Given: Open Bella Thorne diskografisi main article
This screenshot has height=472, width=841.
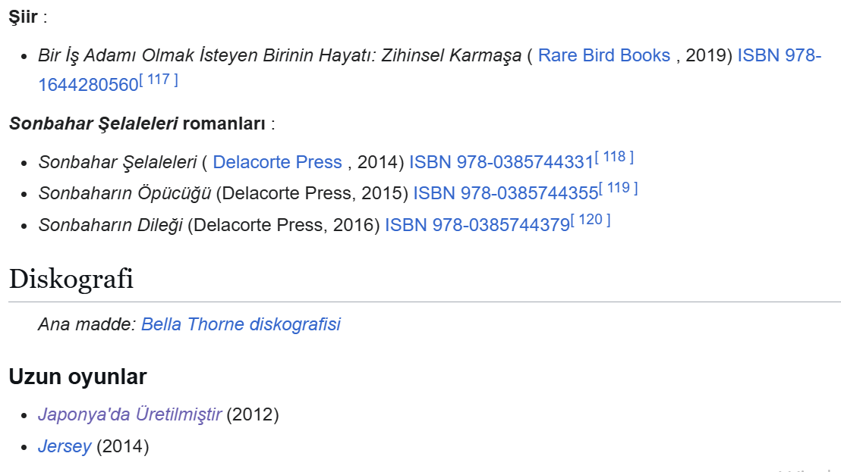Looking at the screenshot, I should click(x=241, y=324).
